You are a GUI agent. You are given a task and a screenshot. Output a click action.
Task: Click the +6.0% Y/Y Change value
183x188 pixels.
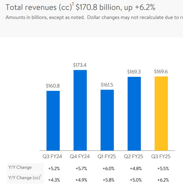click(x=109, y=169)
